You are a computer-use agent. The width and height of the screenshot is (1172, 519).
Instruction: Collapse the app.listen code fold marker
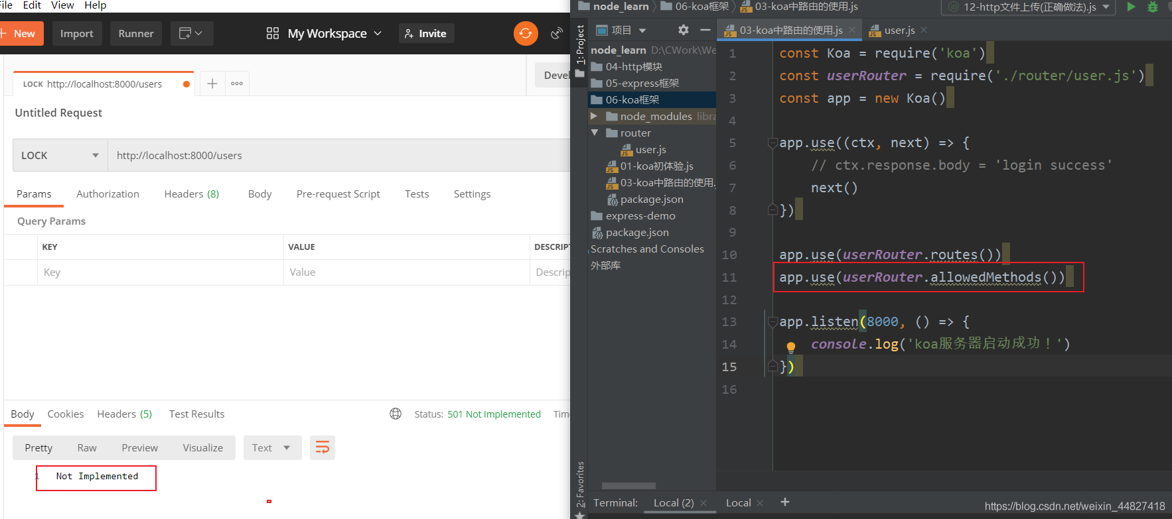coord(772,321)
